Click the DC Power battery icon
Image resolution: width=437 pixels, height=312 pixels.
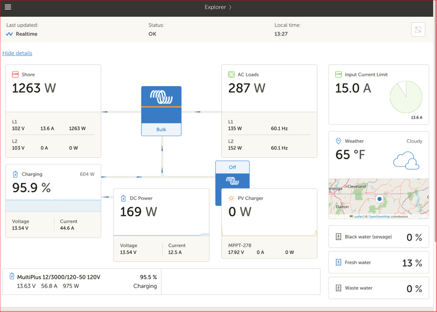(x=123, y=198)
